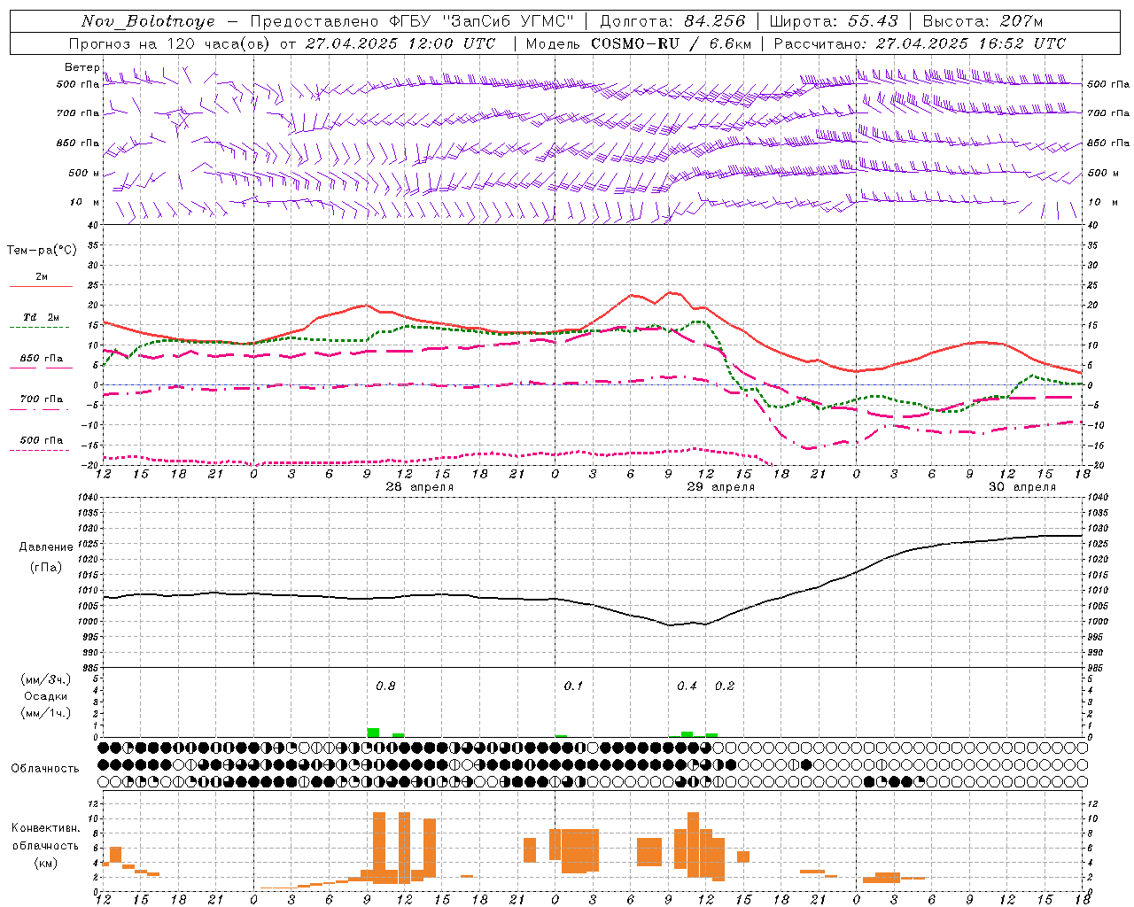Click the "Облачность" cloudiness label
Image resolution: width=1134 pixels, height=907 pixels.
pos(45,768)
